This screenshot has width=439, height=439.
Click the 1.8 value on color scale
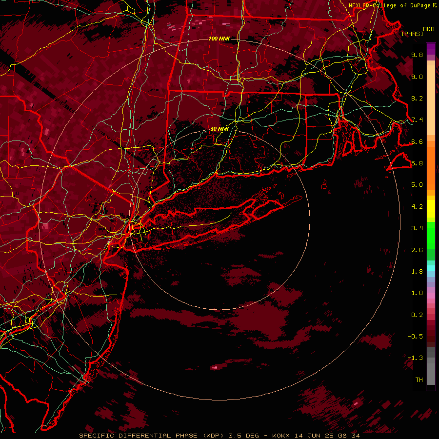tap(417, 272)
